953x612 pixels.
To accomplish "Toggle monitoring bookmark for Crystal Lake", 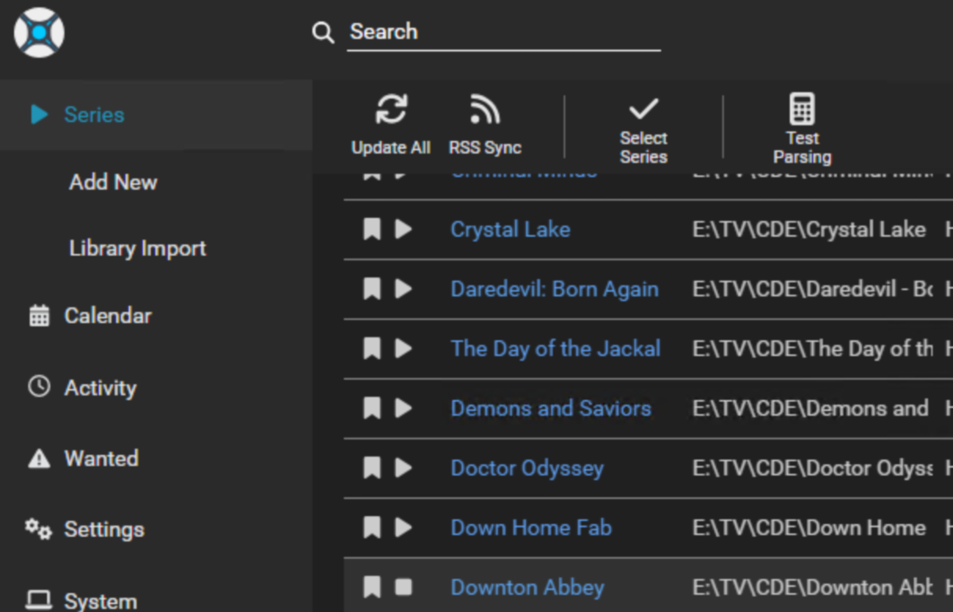I will coord(372,230).
